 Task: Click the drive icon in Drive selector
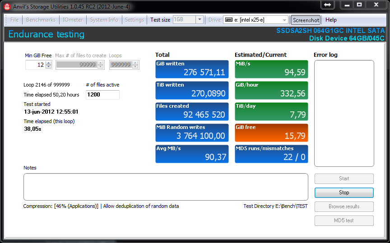(228, 20)
